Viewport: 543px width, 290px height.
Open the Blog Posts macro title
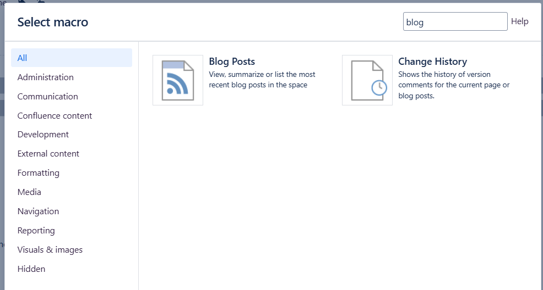pyautogui.click(x=232, y=62)
